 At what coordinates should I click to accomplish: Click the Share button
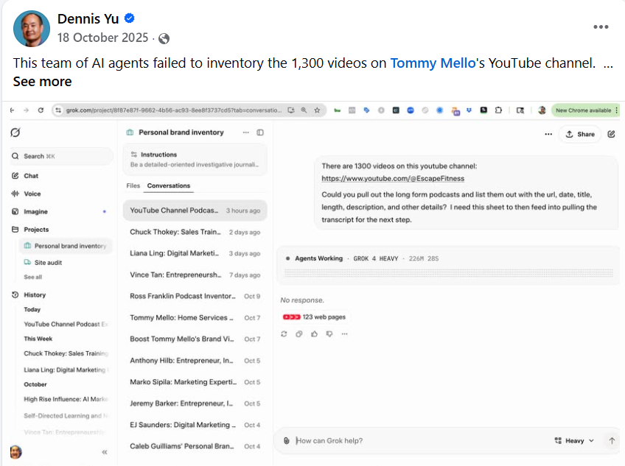(x=580, y=134)
